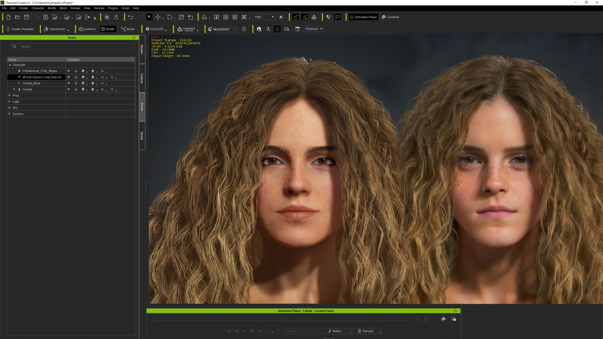Image resolution: width=603 pixels, height=339 pixels.
Task: Close the Animation Player panel
Action: click(x=455, y=311)
